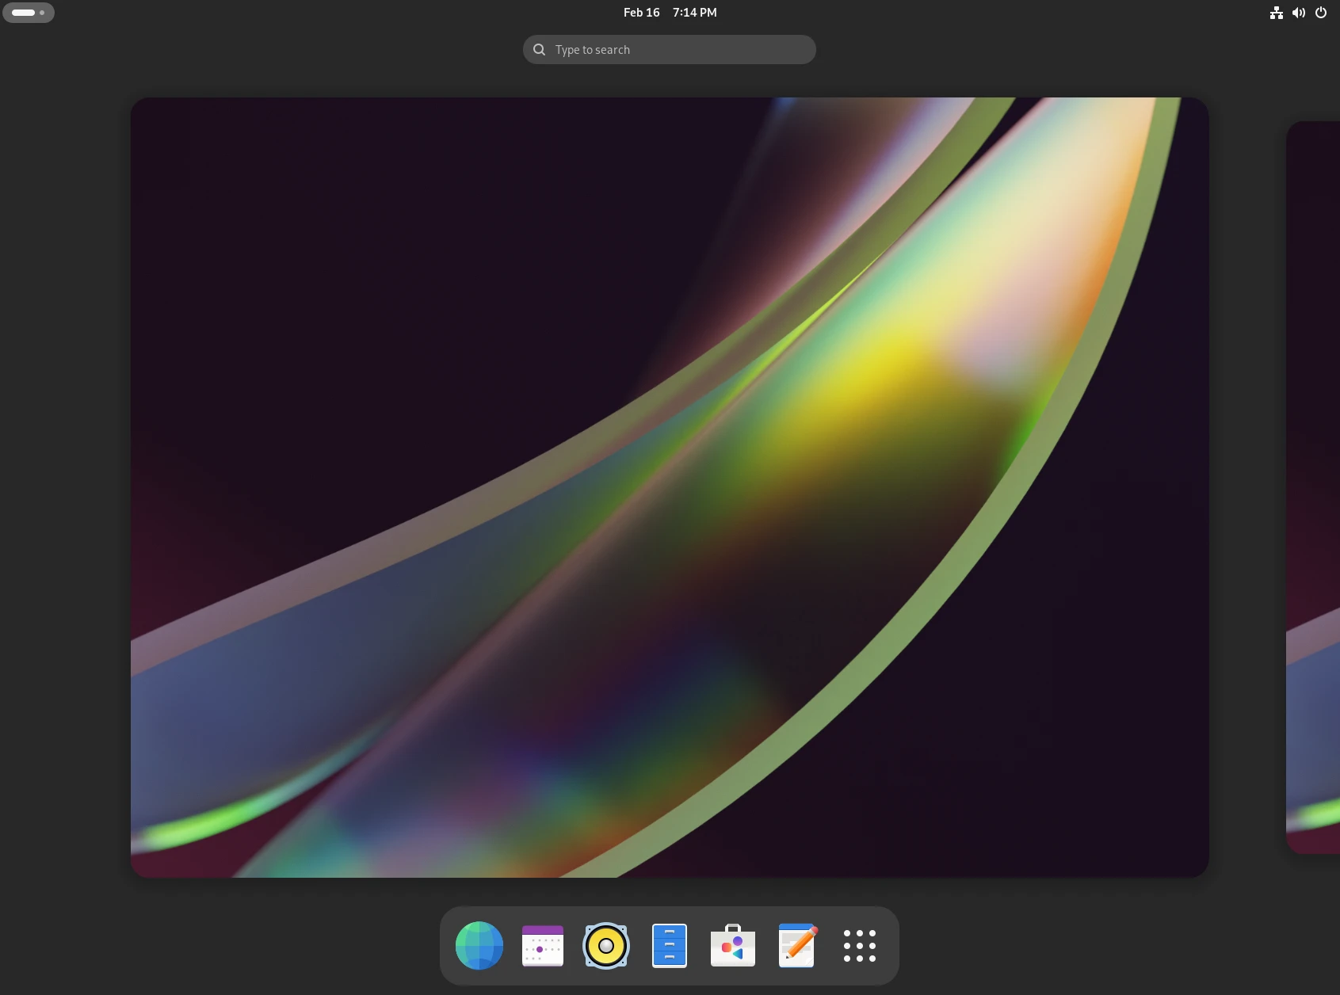
Task: Expand the system menu using the power icon
Action: (1321, 13)
